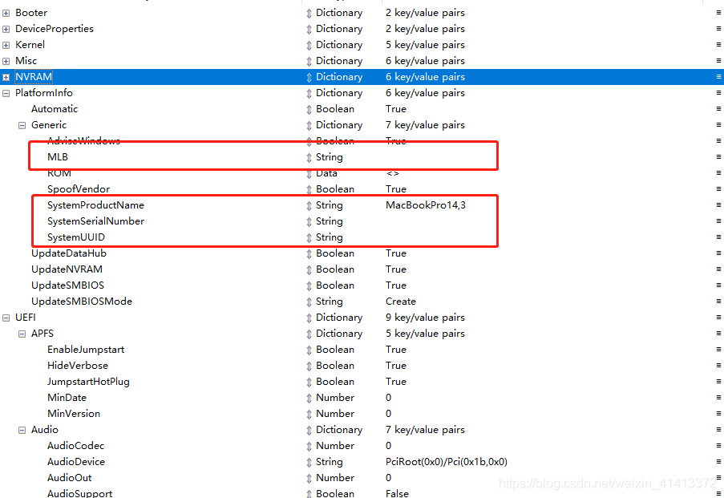Image resolution: width=724 pixels, height=498 pixels.
Task: Open row menu icon for NVRAM
Action: pos(718,77)
